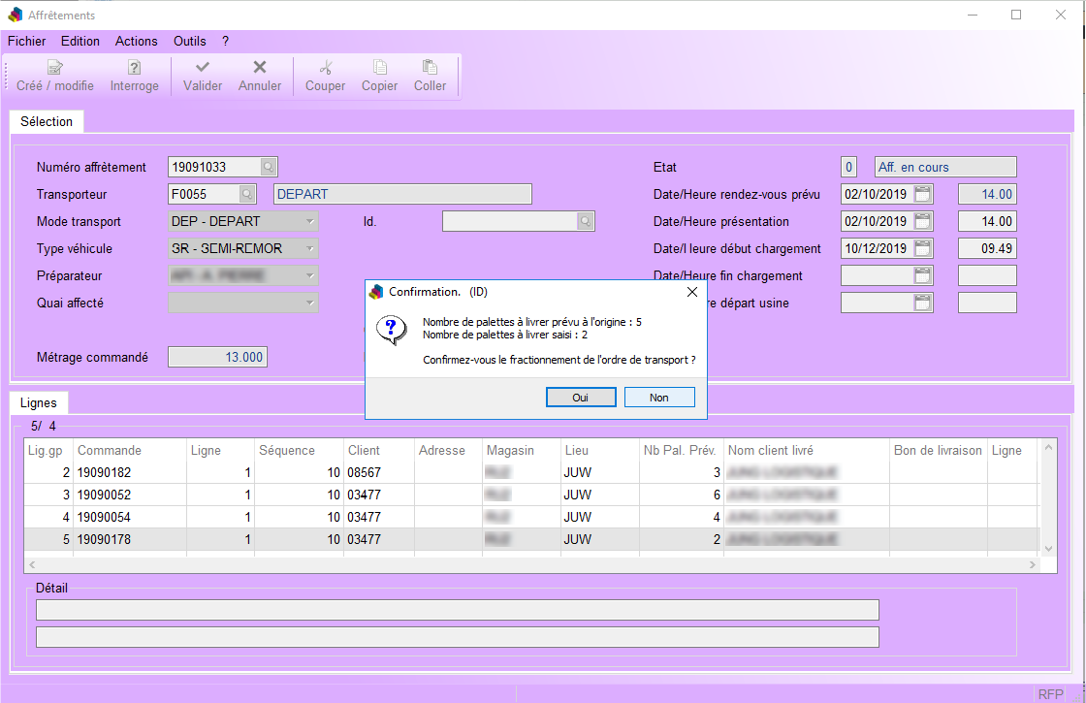Viewport: 1086px width, 703px height.
Task: Click the Date/Heure fin chargement time field
Action: 988,275
